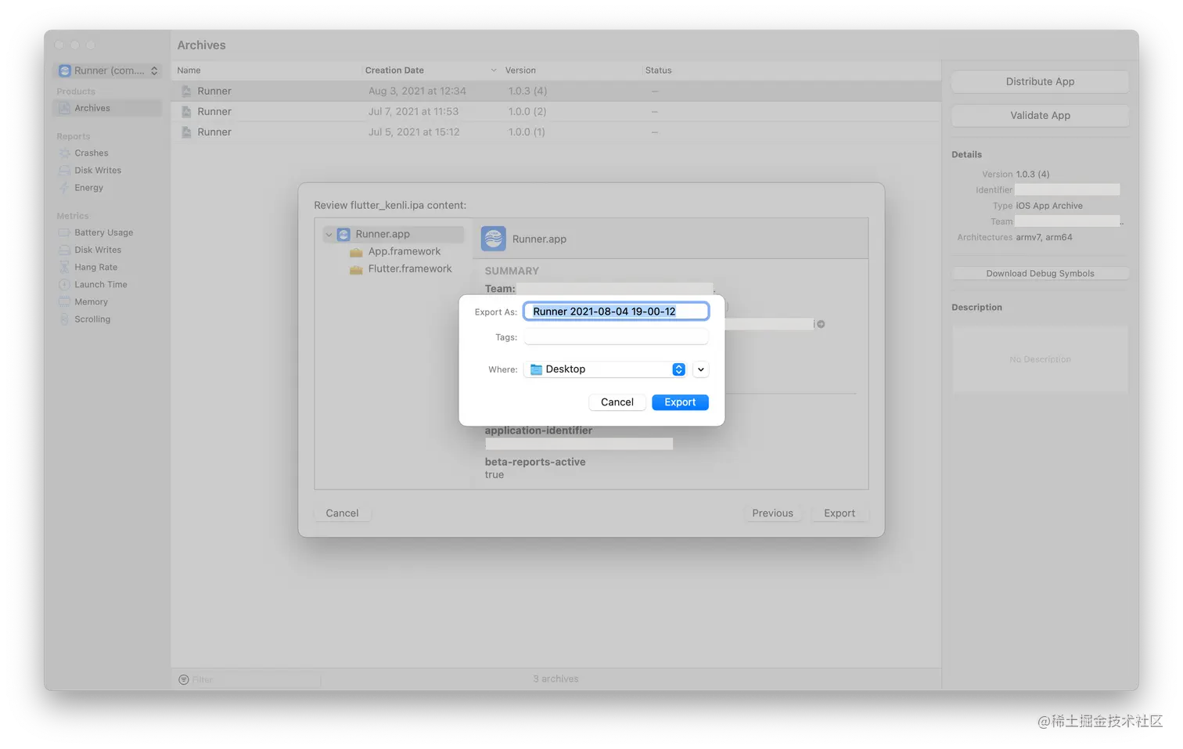This screenshot has width=1183, height=749.
Task: Open Energy report in sidebar
Action: tap(88, 188)
